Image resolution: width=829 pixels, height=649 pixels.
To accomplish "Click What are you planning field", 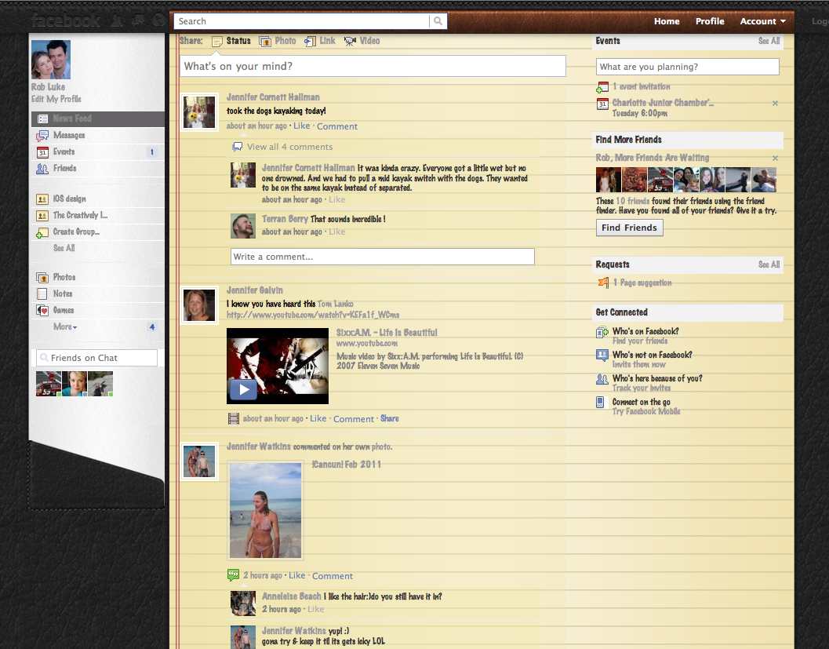I will (687, 67).
